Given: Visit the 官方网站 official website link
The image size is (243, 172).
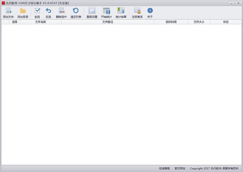Looking at the screenshot, I should pos(180,168).
